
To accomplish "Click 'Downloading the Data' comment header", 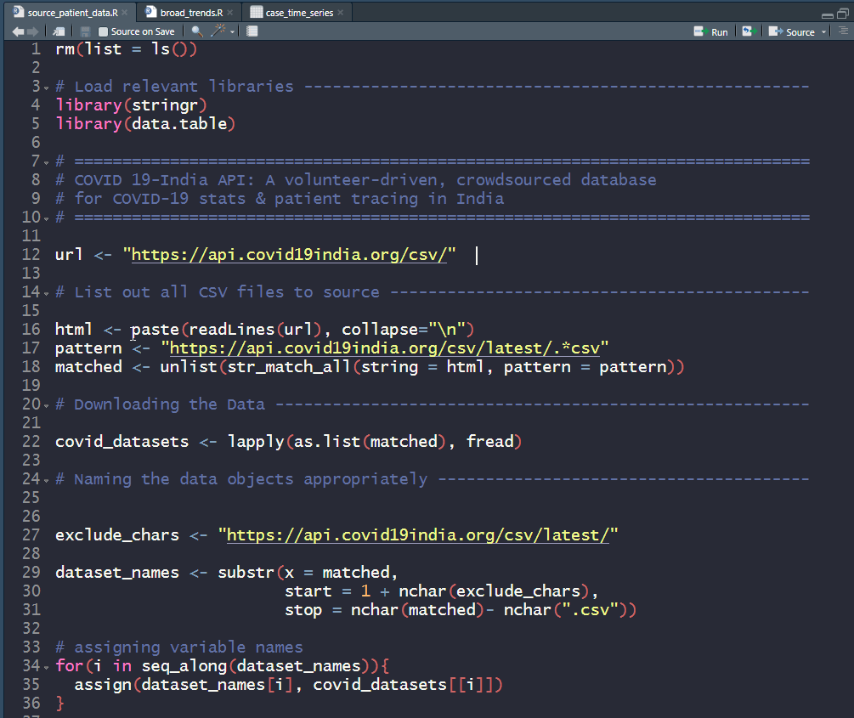I will 169,404.
